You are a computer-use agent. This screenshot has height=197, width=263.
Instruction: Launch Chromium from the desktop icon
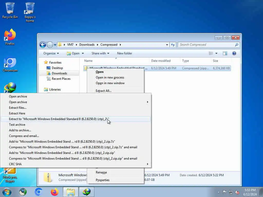[x=10, y=65]
